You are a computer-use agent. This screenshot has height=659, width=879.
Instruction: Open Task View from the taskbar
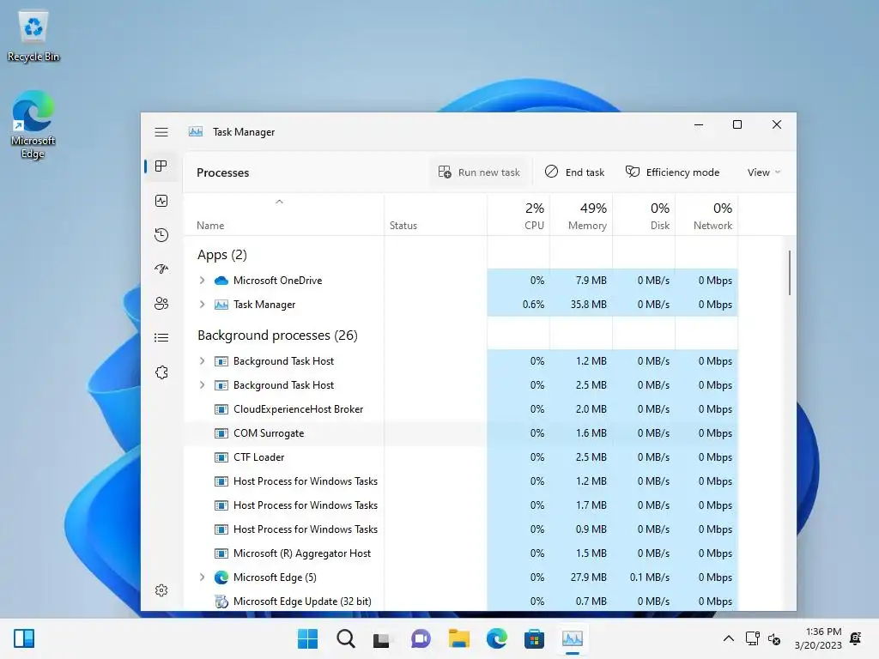(382, 638)
